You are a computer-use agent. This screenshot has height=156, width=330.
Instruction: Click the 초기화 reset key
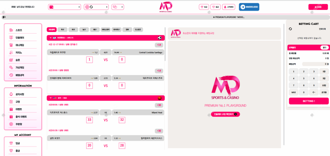(x=324, y=92)
